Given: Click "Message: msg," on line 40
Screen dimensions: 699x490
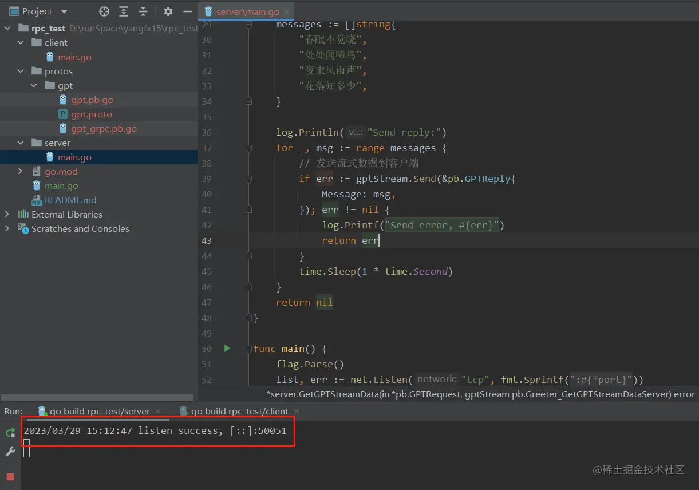Looking at the screenshot, I should (358, 194).
